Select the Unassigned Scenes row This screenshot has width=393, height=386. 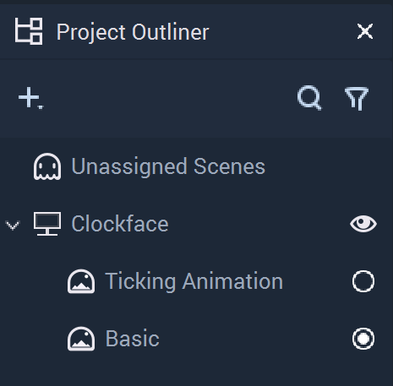coord(196,166)
